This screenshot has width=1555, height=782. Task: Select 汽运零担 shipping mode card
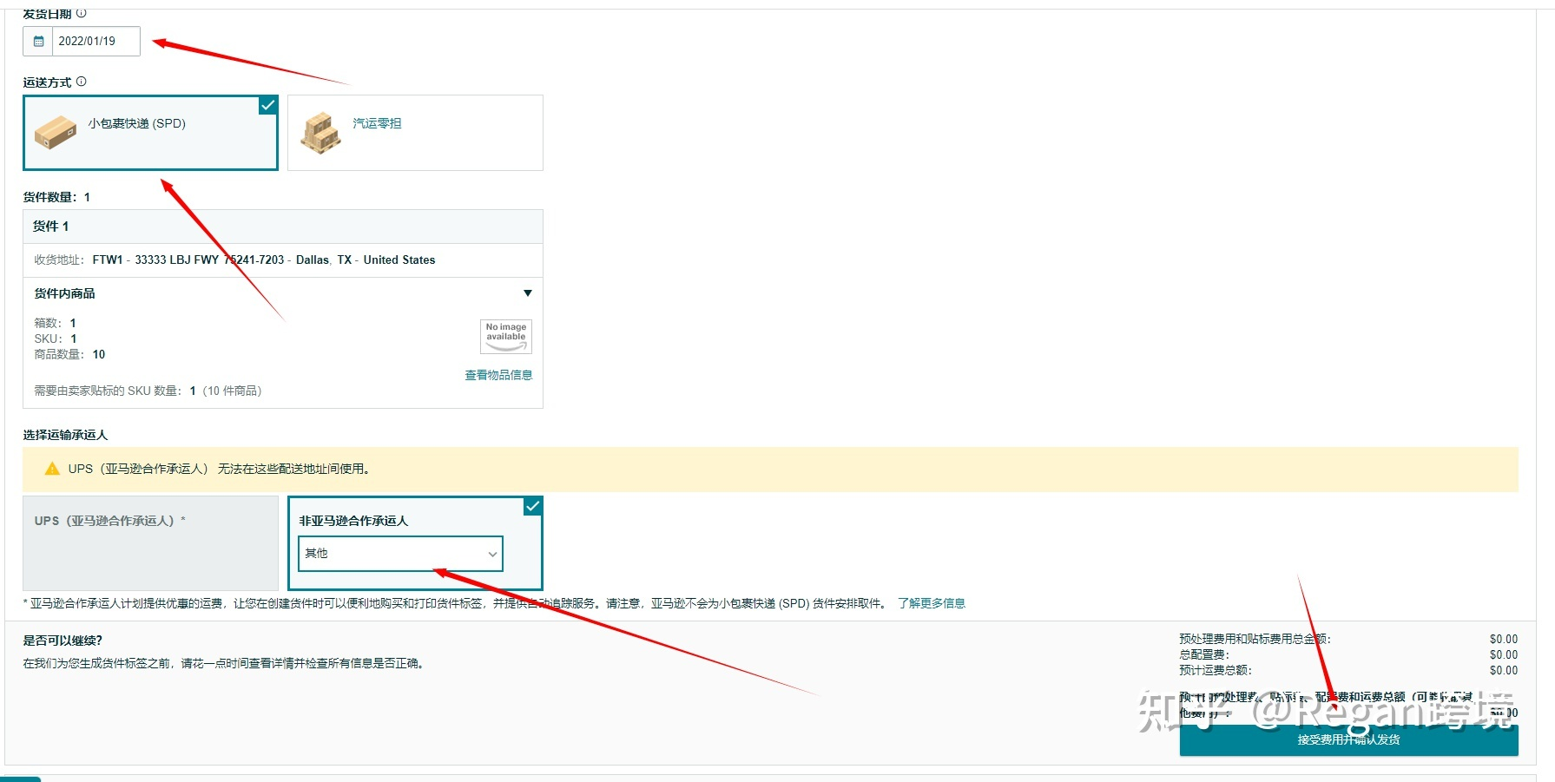tap(415, 133)
